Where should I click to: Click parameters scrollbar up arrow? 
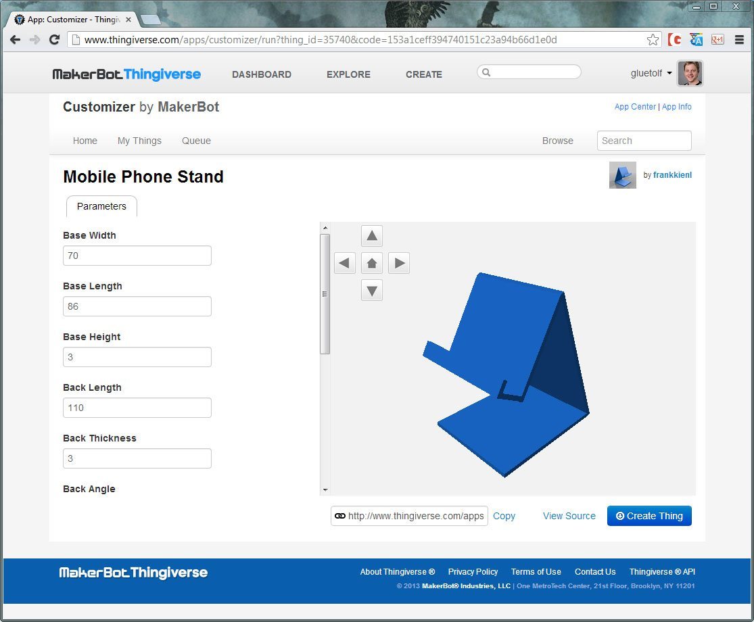click(x=325, y=228)
